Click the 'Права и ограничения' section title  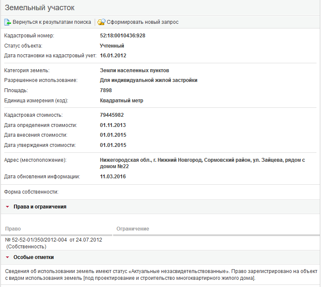(x=40, y=207)
